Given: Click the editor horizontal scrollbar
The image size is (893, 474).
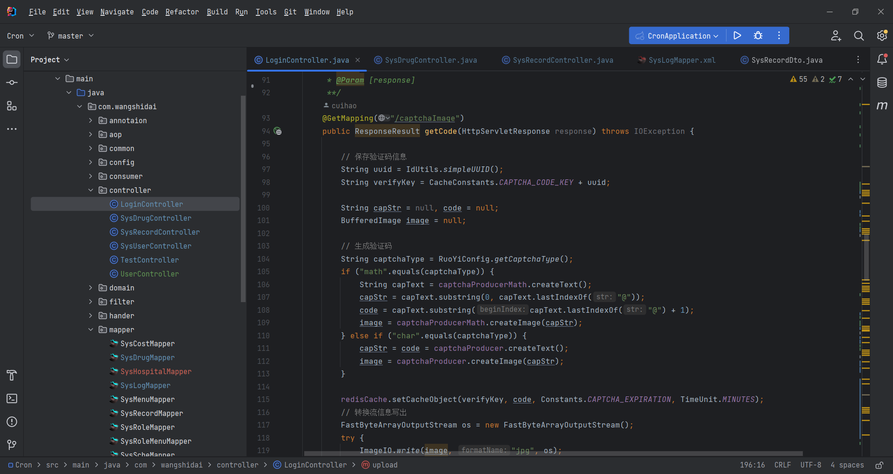Looking at the screenshot, I should pos(553,454).
